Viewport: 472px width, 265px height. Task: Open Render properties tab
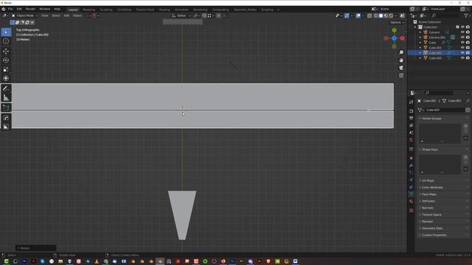[x=412, y=111]
